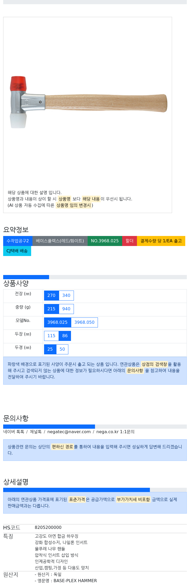Screen dimensions: 190x584
Task: Choose 두경 50 option
Action: coord(62,349)
